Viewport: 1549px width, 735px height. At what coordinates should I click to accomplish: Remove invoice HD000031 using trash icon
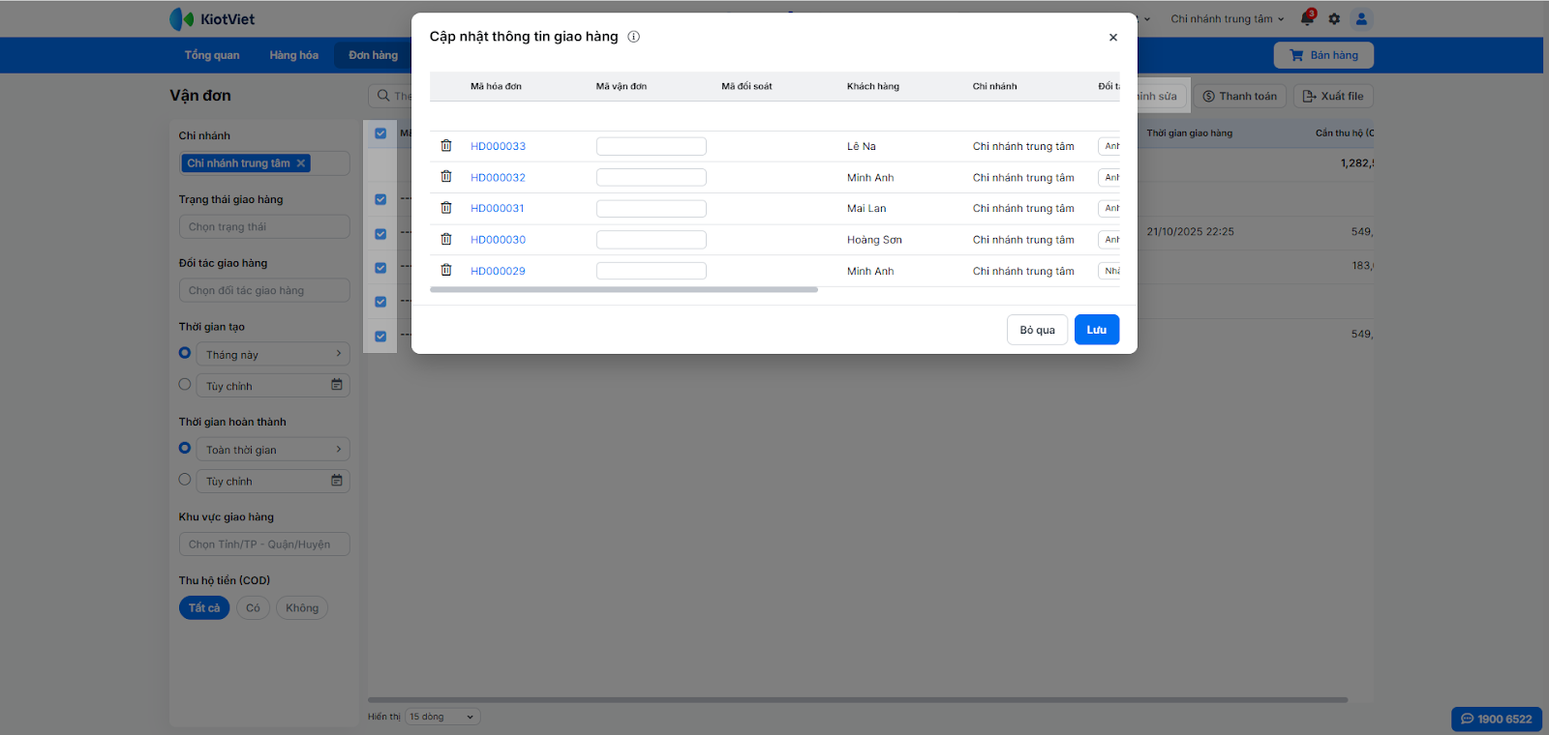click(x=446, y=208)
